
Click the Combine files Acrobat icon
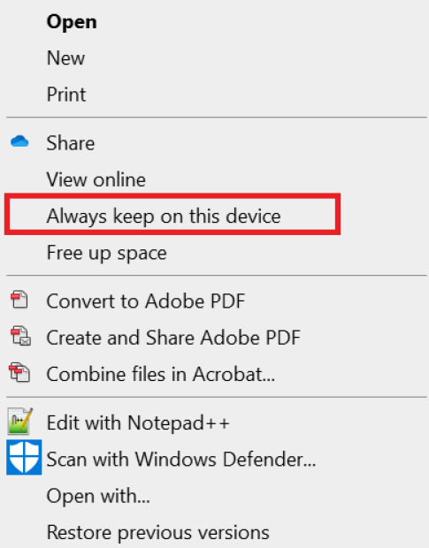click(x=19, y=373)
